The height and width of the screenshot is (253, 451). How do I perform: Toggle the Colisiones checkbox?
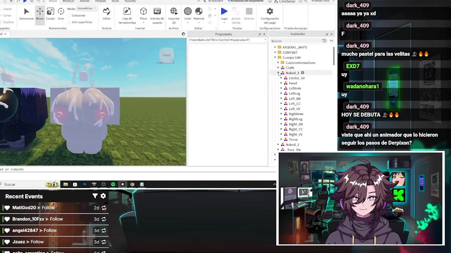[x=69, y=15]
